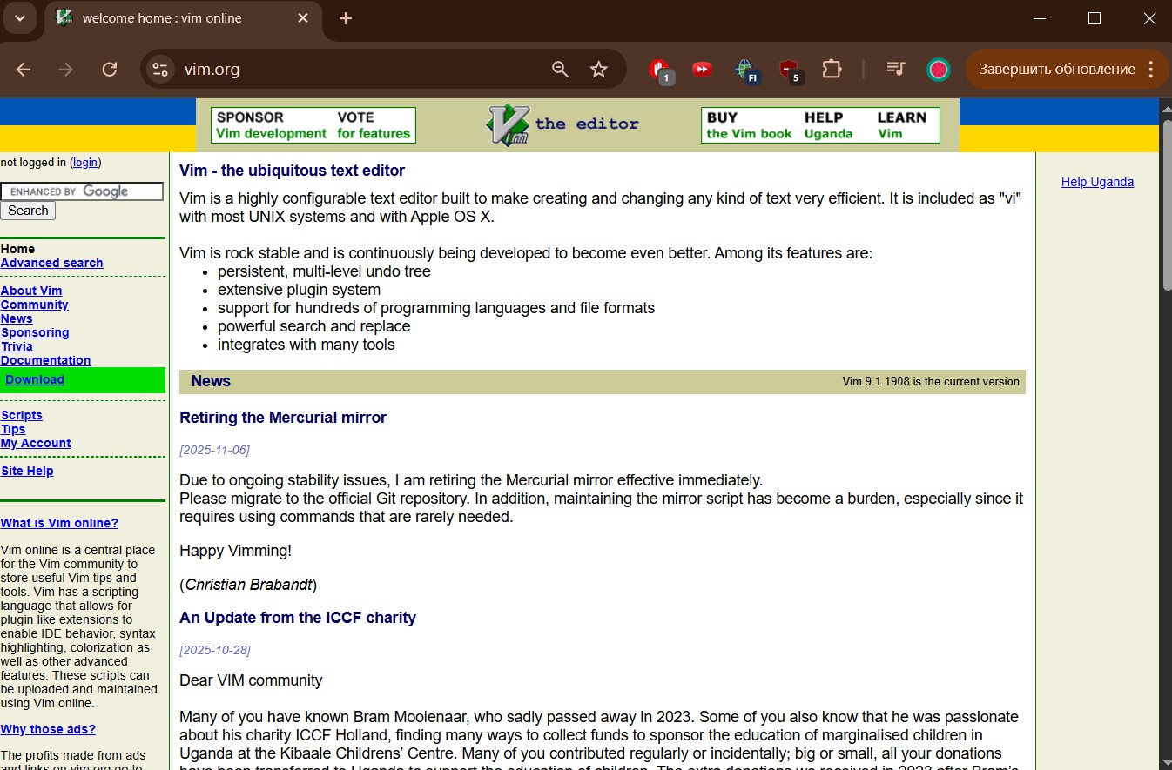Viewport: 1172px width, 770px height.
Task: Click 'BUY the Vim book' banner link
Action: tap(750, 125)
